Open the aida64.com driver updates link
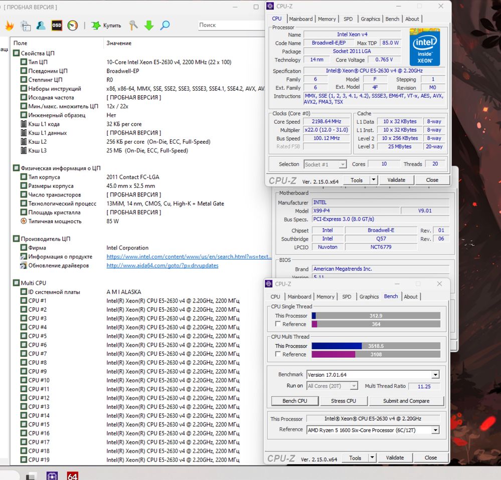Viewport: 501px width, 480px height. 162,266
